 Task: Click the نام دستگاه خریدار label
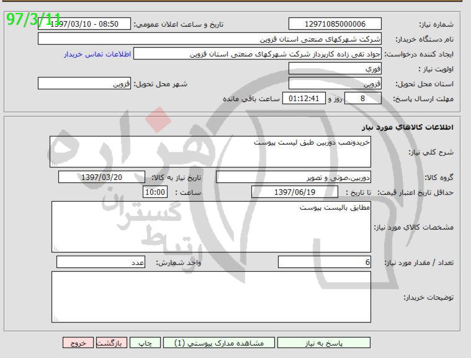tap(424, 39)
